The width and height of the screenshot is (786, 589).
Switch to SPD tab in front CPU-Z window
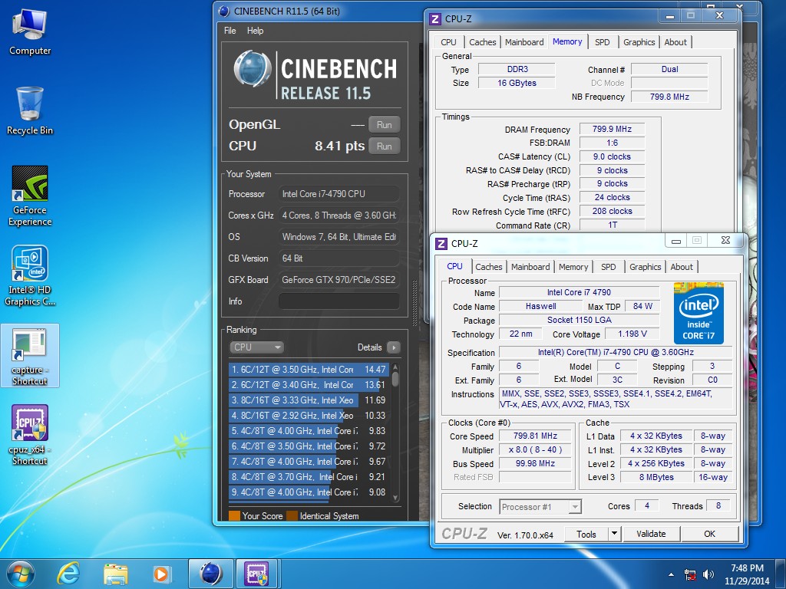pyautogui.click(x=608, y=267)
